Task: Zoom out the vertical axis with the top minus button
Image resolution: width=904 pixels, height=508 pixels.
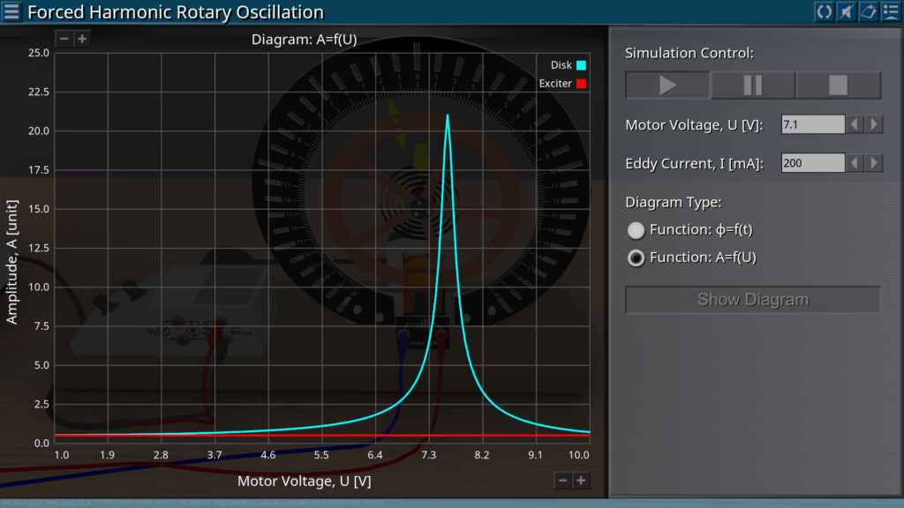Action: [x=64, y=39]
